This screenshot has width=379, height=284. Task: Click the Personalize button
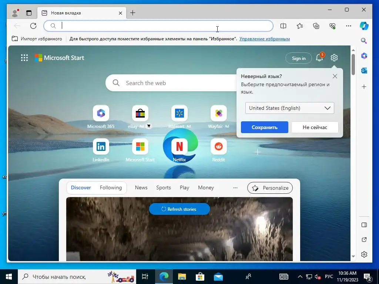pos(270,188)
